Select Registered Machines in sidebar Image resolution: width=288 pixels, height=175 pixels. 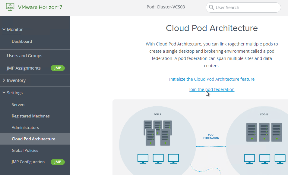pos(31,116)
